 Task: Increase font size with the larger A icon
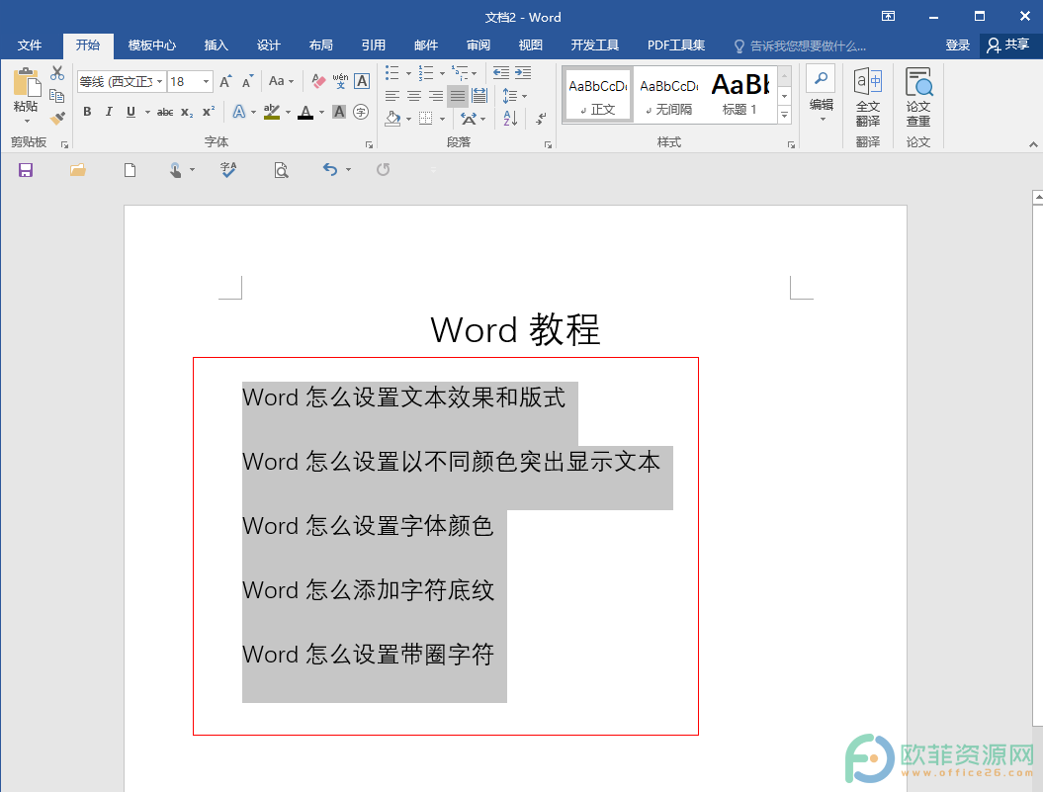225,82
